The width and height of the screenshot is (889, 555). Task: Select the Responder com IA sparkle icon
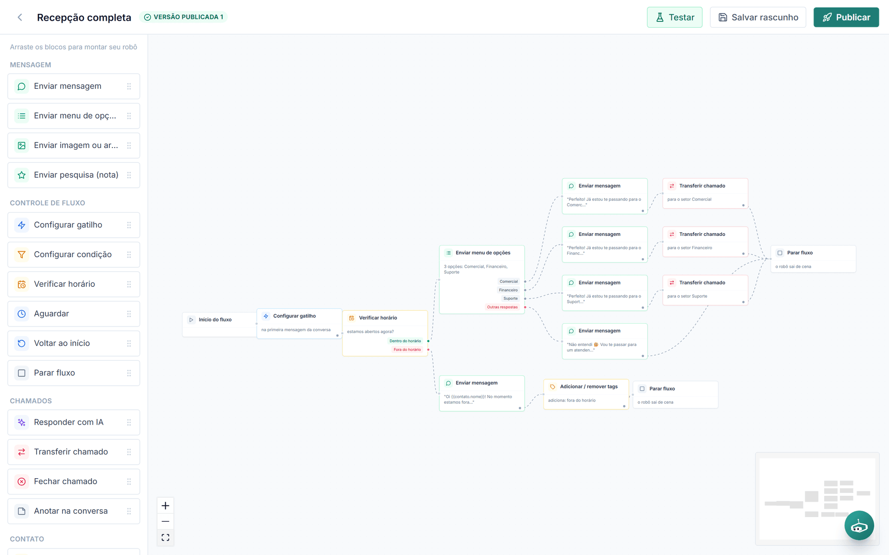coord(22,422)
